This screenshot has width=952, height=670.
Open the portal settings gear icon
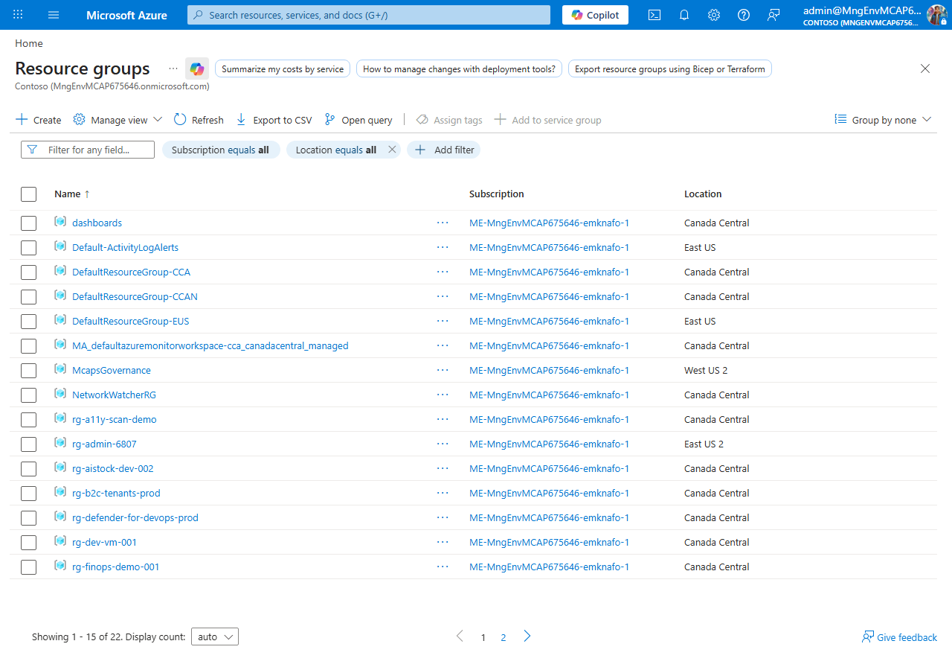pos(713,15)
